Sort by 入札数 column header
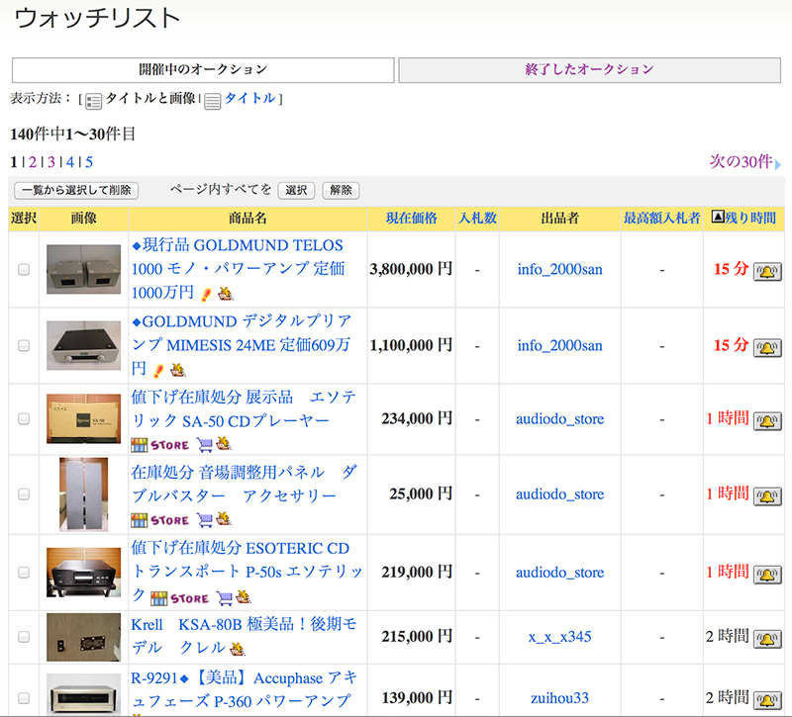The image size is (792, 717). (477, 218)
